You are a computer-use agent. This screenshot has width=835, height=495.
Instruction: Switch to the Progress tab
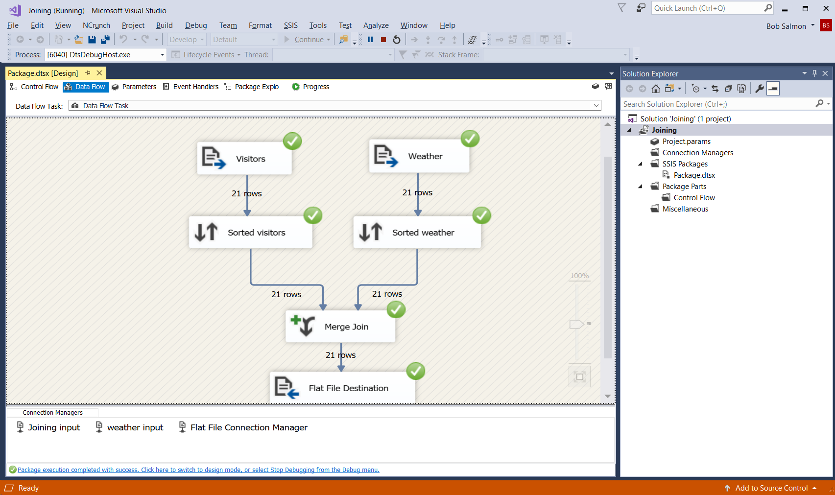(x=310, y=87)
